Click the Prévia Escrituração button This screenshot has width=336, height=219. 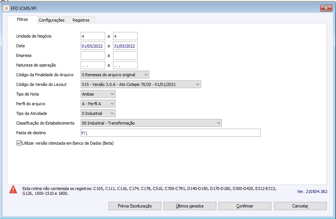coord(135,206)
